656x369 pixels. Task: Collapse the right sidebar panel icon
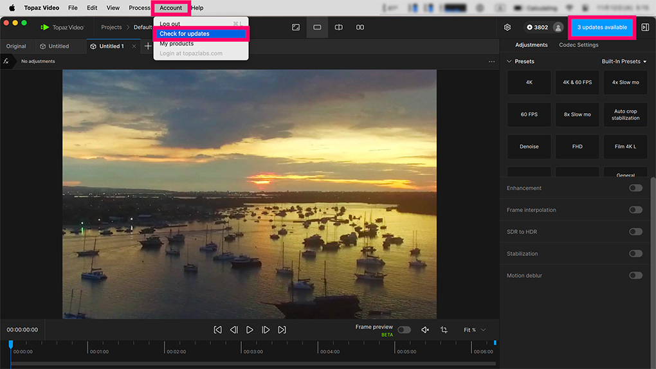(x=645, y=28)
